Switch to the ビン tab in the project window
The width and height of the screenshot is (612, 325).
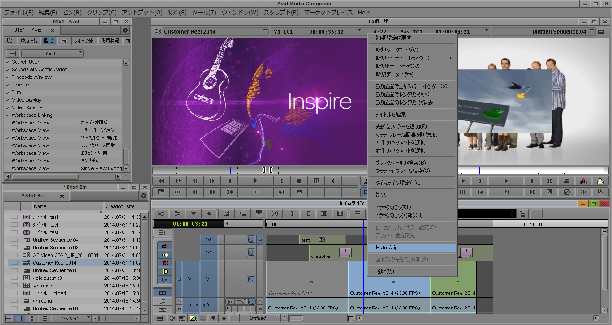coord(10,41)
